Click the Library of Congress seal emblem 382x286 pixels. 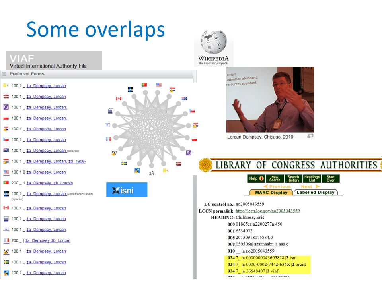(x=206, y=165)
